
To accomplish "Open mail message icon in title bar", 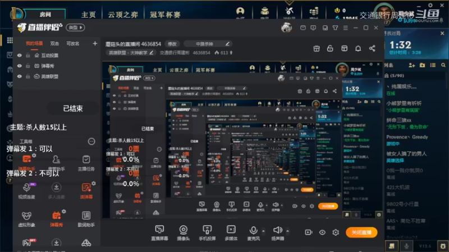I will click(303, 27).
